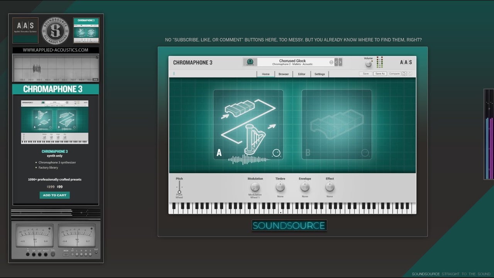Open the Settings tab
Image resolution: width=494 pixels, height=278 pixels.
(x=320, y=74)
